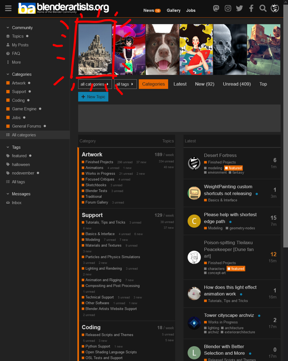Open the cartoon character featured thumbnail

[264, 49]
